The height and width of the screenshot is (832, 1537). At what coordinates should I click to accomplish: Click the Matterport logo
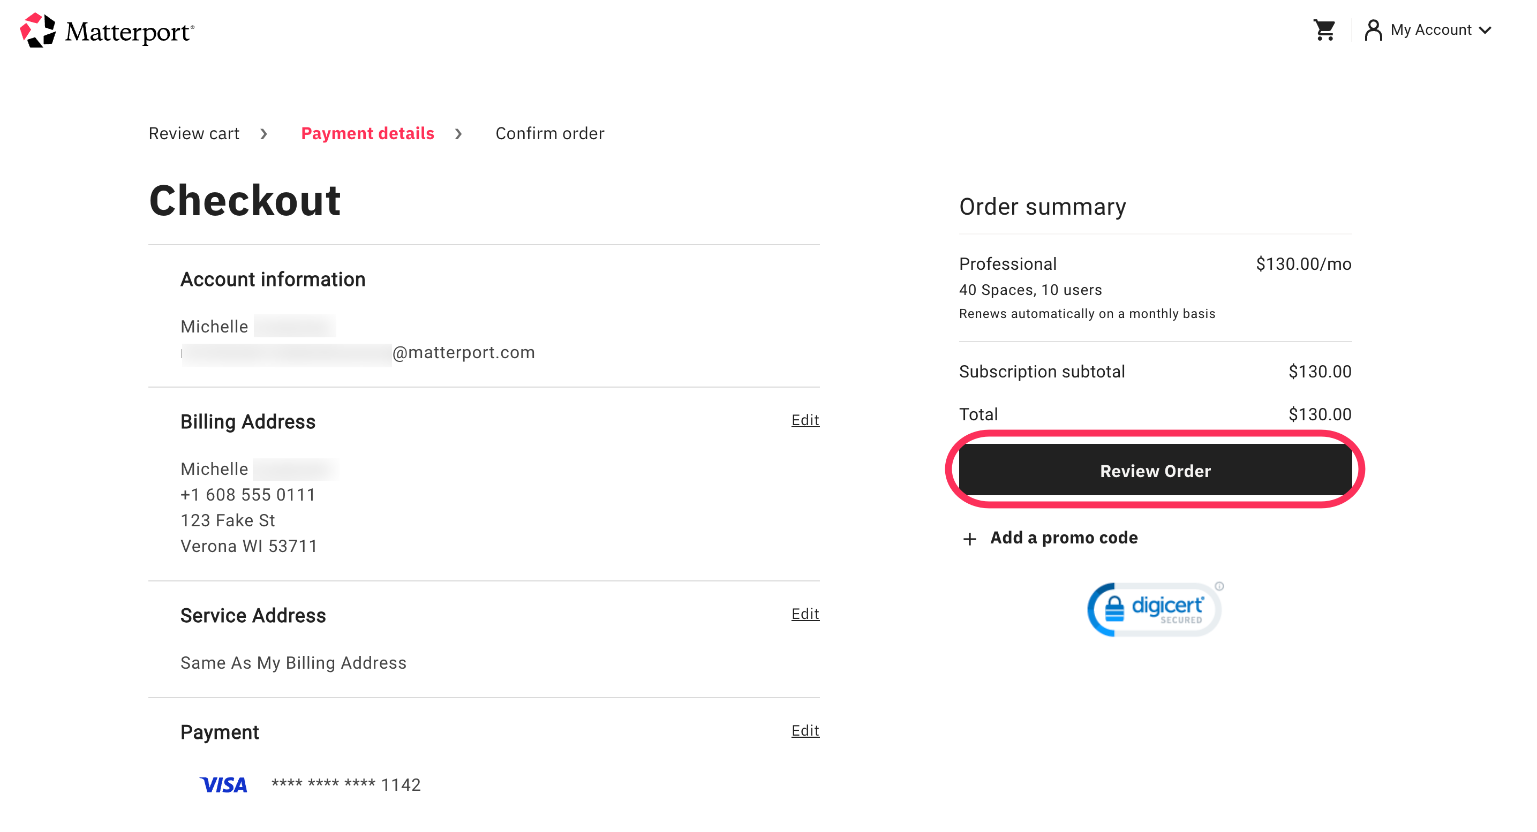(x=107, y=31)
